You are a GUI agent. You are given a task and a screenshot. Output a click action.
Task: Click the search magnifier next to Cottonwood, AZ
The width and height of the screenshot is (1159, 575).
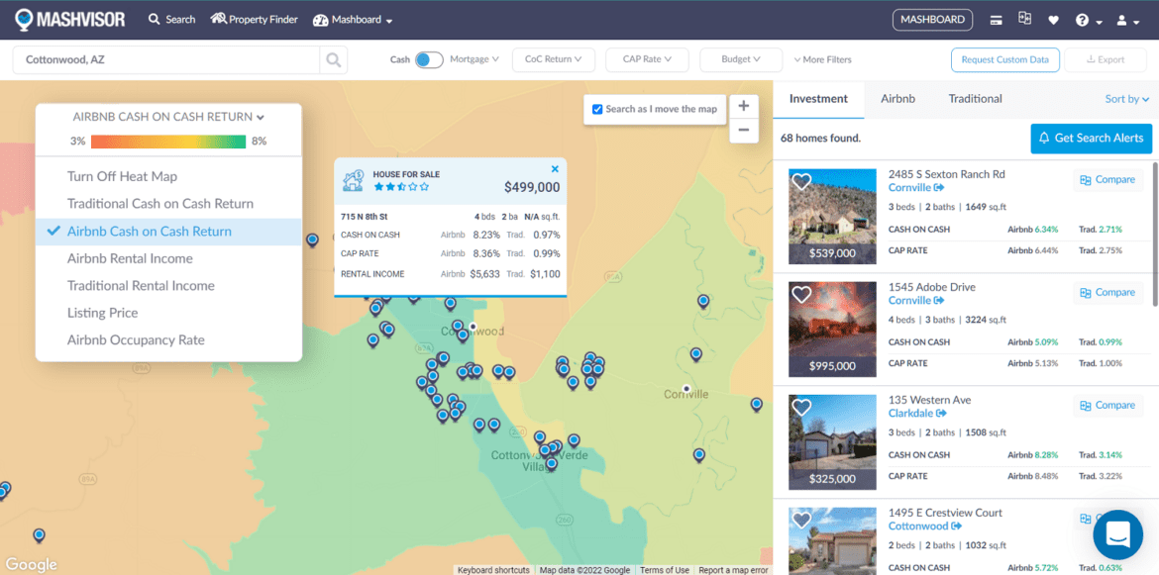tap(333, 59)
